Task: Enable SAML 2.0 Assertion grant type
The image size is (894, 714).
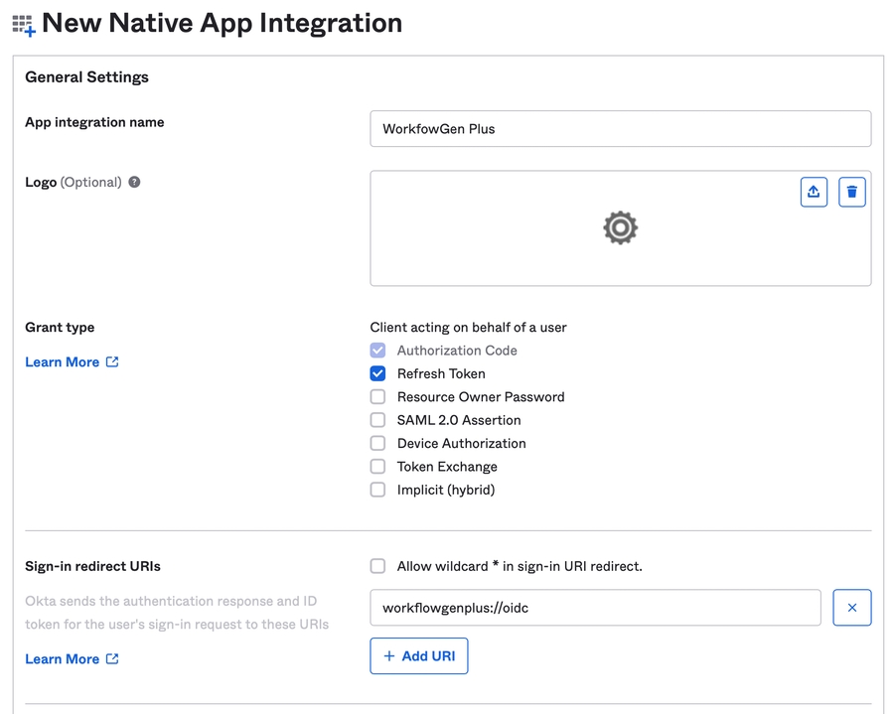Action: [x=377, y=420]
